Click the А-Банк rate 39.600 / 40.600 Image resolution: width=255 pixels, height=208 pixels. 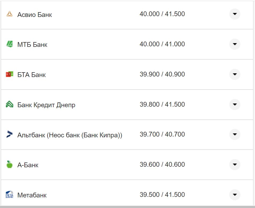click(x=162, y=165)
